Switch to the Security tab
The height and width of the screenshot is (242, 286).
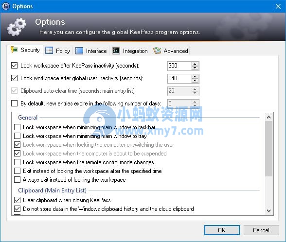25,50
